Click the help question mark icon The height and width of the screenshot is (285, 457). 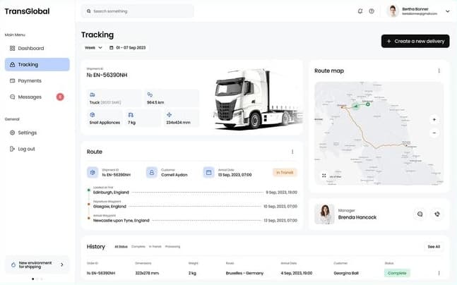click(x=372, y=11)
